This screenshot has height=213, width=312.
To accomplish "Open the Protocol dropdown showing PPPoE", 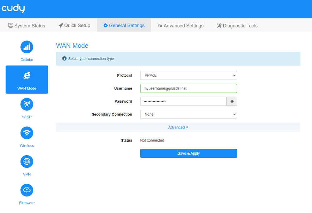I will pos(188,75).
